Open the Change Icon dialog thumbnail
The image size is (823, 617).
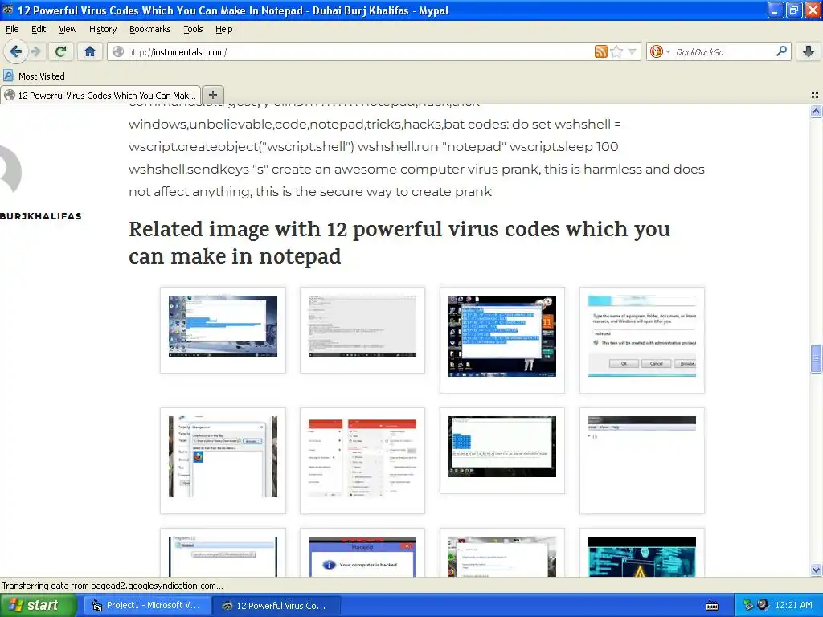[x=223, y=456]
